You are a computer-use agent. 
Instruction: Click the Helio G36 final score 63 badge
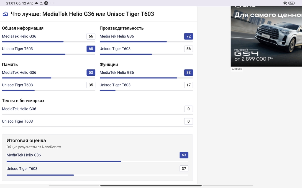[184, 155]
